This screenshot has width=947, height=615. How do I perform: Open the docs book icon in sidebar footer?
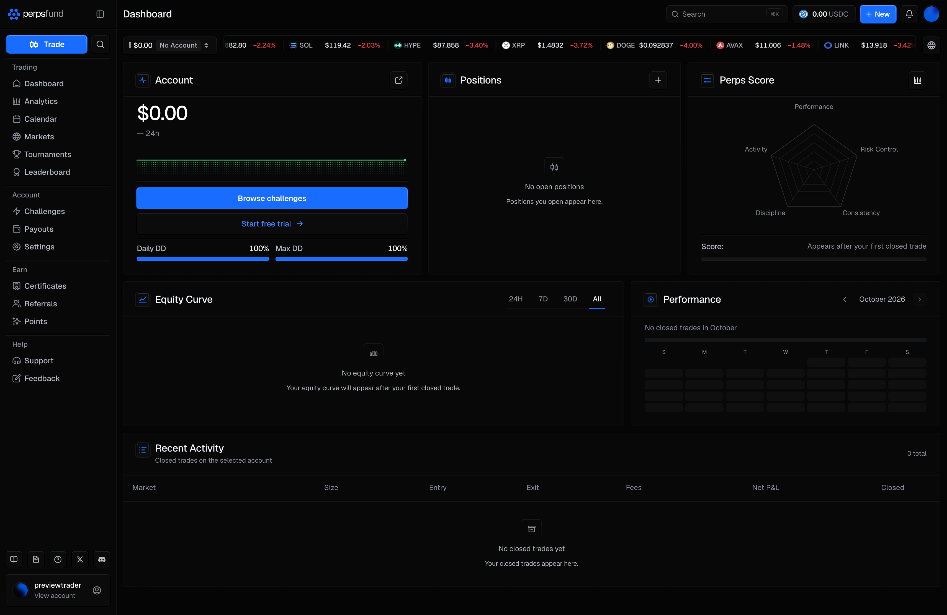14,559
